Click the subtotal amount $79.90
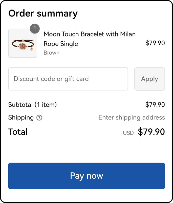The image size is (173, 203). [155, 105]
